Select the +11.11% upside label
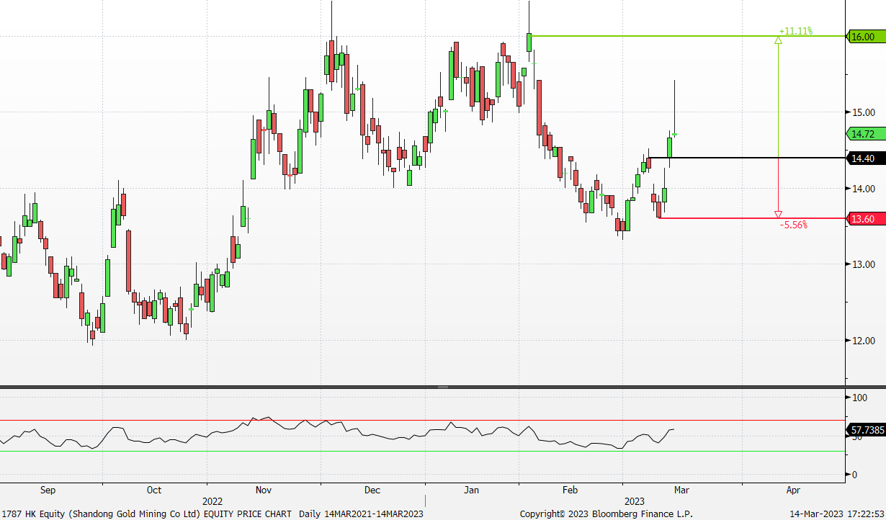 click(x=796, y=31)
